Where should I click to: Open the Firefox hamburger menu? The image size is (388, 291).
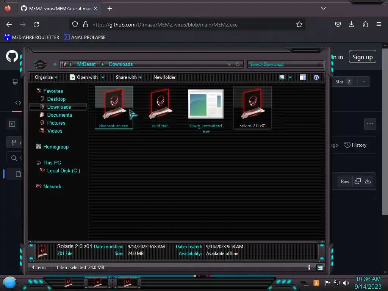379,24
